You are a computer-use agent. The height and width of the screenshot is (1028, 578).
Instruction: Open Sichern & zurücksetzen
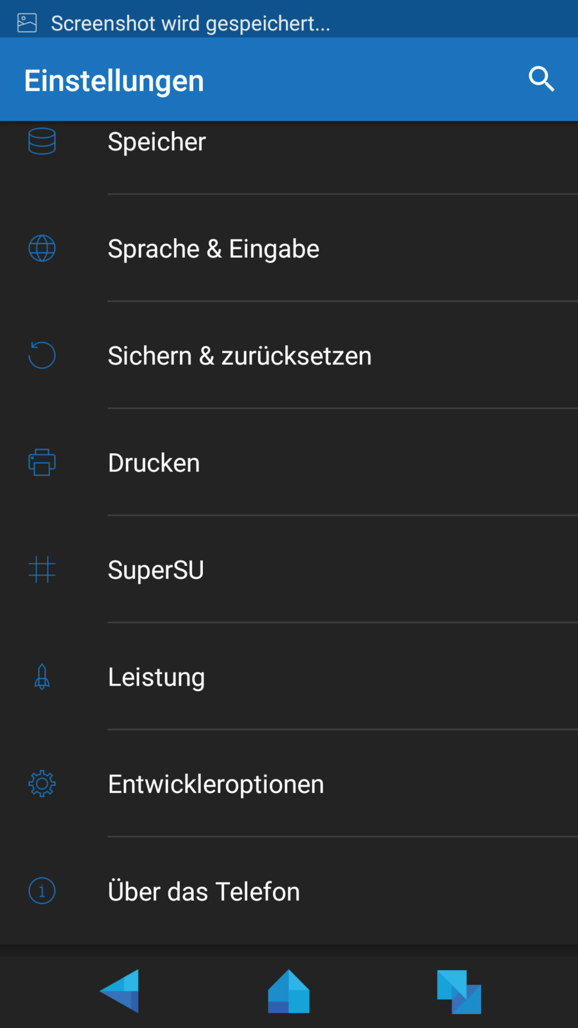(x=240, y=356)
